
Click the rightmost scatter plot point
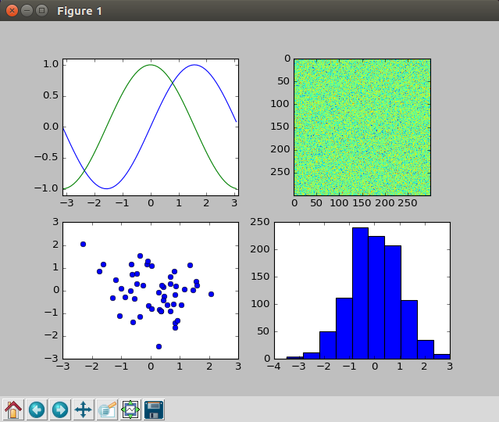(211, 294)
